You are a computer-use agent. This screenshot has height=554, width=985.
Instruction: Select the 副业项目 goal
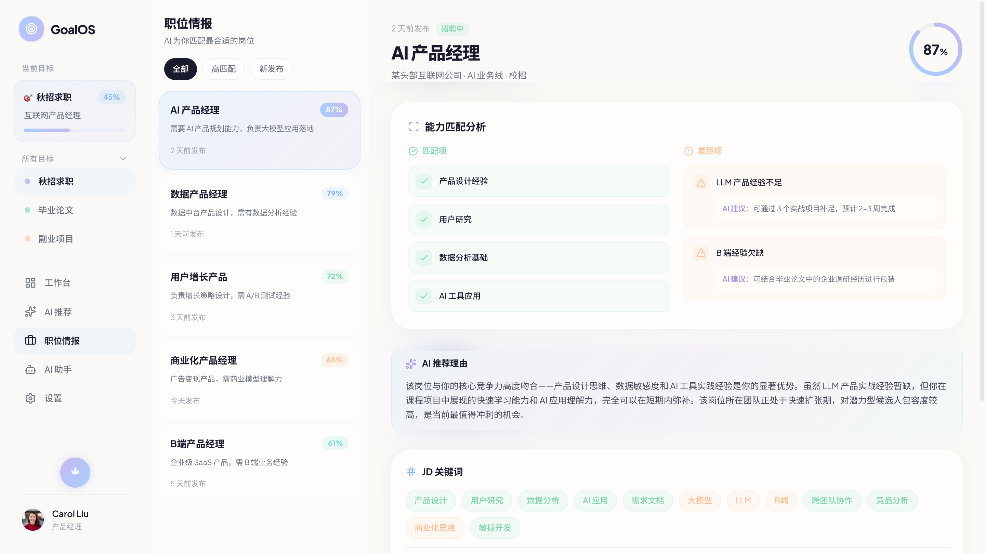point(75,239)
